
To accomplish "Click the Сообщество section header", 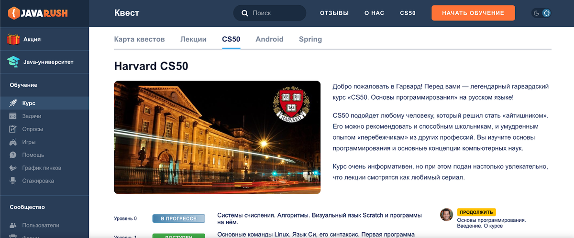I will tap(27, 207).
